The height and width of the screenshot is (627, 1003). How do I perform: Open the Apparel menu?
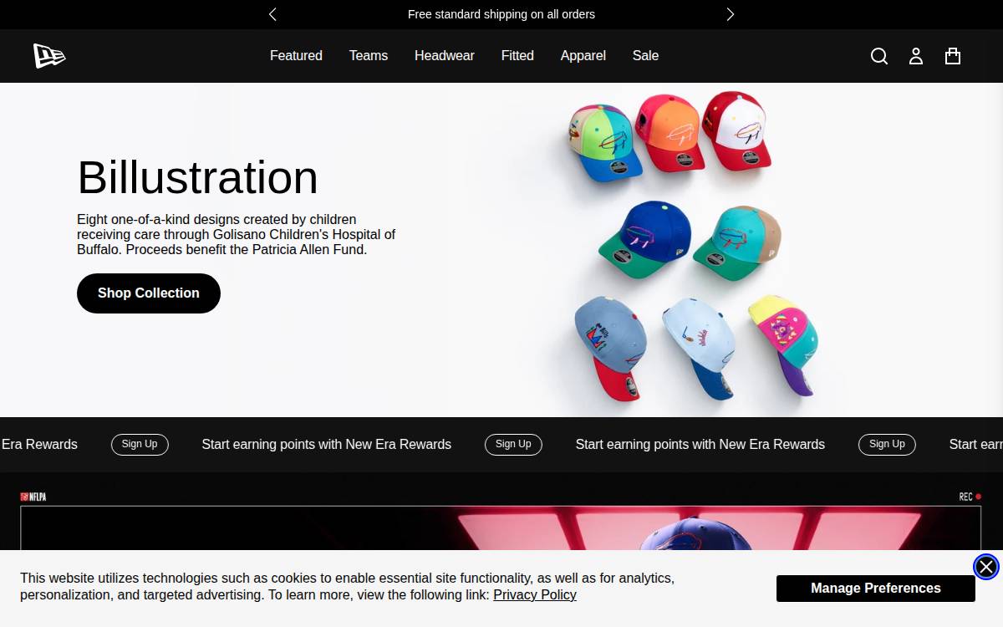583,56
